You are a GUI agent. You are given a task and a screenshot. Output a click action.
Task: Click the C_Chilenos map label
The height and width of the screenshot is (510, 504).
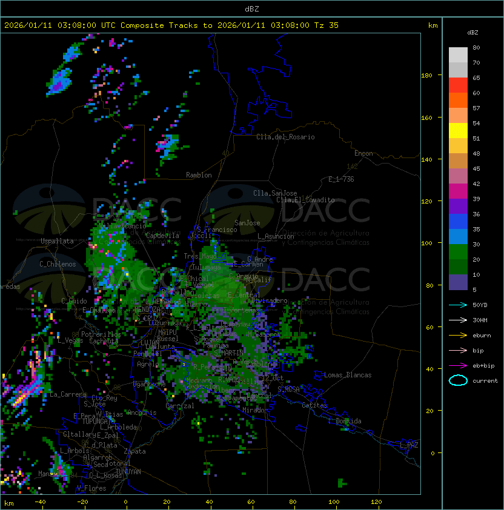coord(58,264)
